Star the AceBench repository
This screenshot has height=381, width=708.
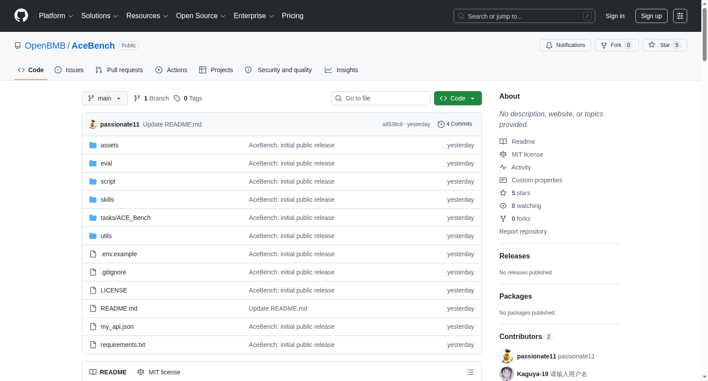coord(665,45)
